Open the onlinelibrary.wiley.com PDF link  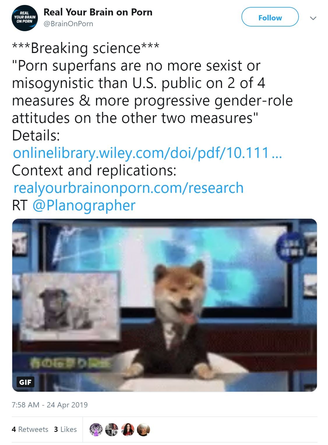(x=147, y=153)
